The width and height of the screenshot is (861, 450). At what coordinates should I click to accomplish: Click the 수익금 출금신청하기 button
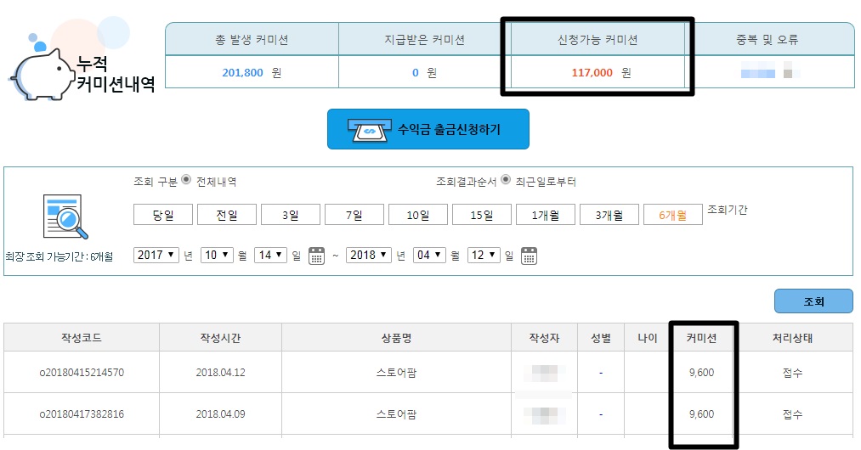pos(428,130)
